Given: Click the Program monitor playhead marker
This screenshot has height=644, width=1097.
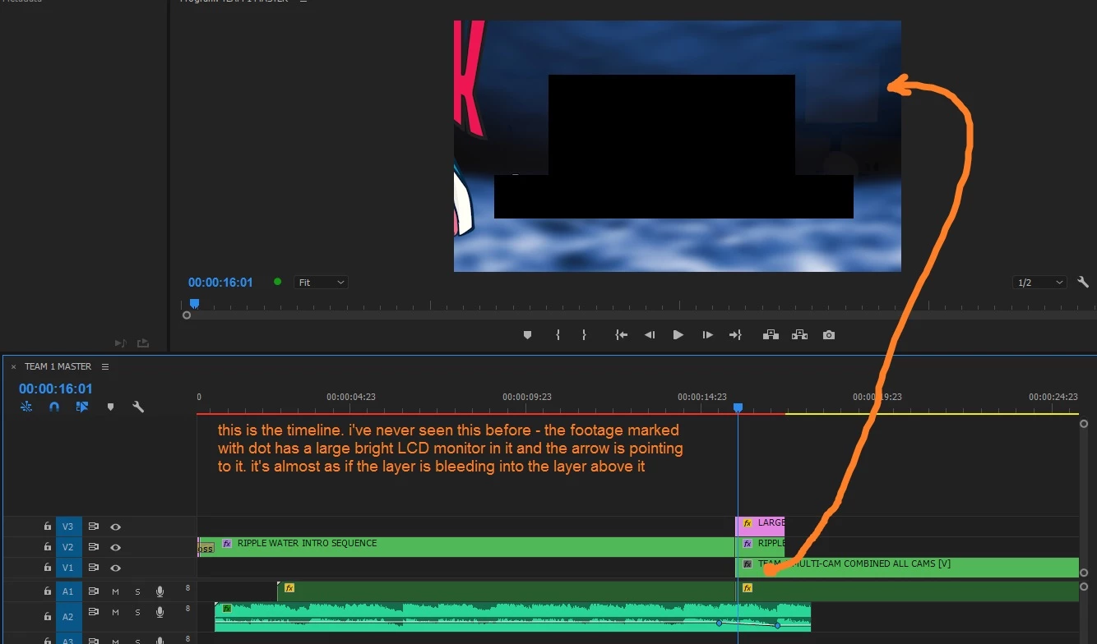Looking at the screenshot, I should click(x=194, y=303).
